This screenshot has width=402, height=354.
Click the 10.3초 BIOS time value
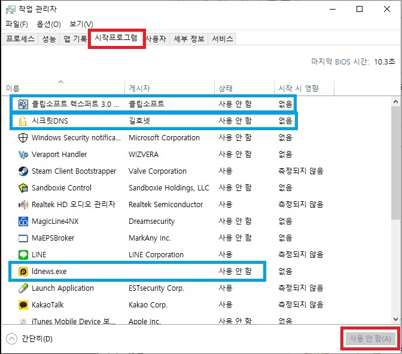pyautogui.click(x=385, y=62)
